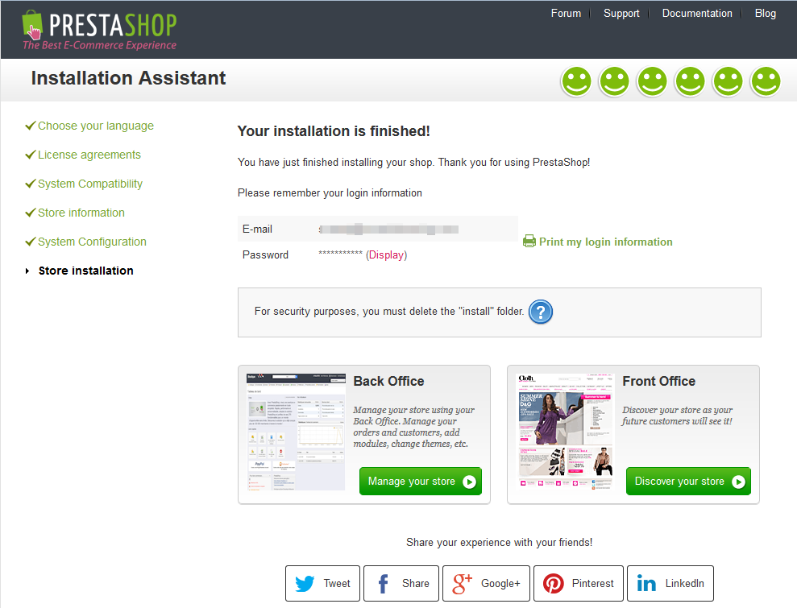The height and width of the screenshot is (608, 797).
Task: Display the hidden password
Action: (386, 255)
